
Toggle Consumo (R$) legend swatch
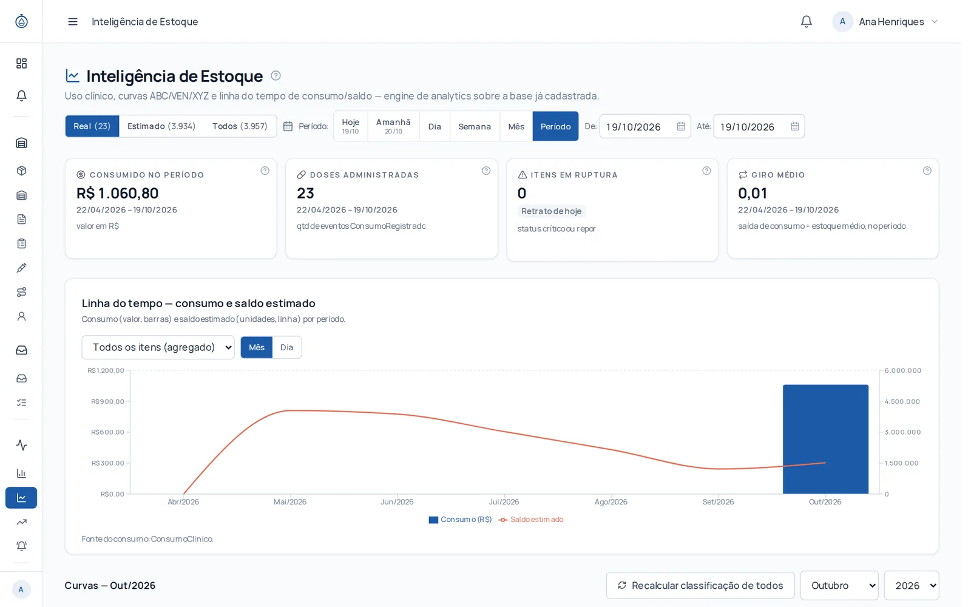433,520
